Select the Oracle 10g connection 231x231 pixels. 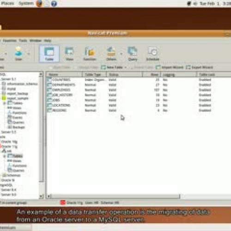click(9, 141)
